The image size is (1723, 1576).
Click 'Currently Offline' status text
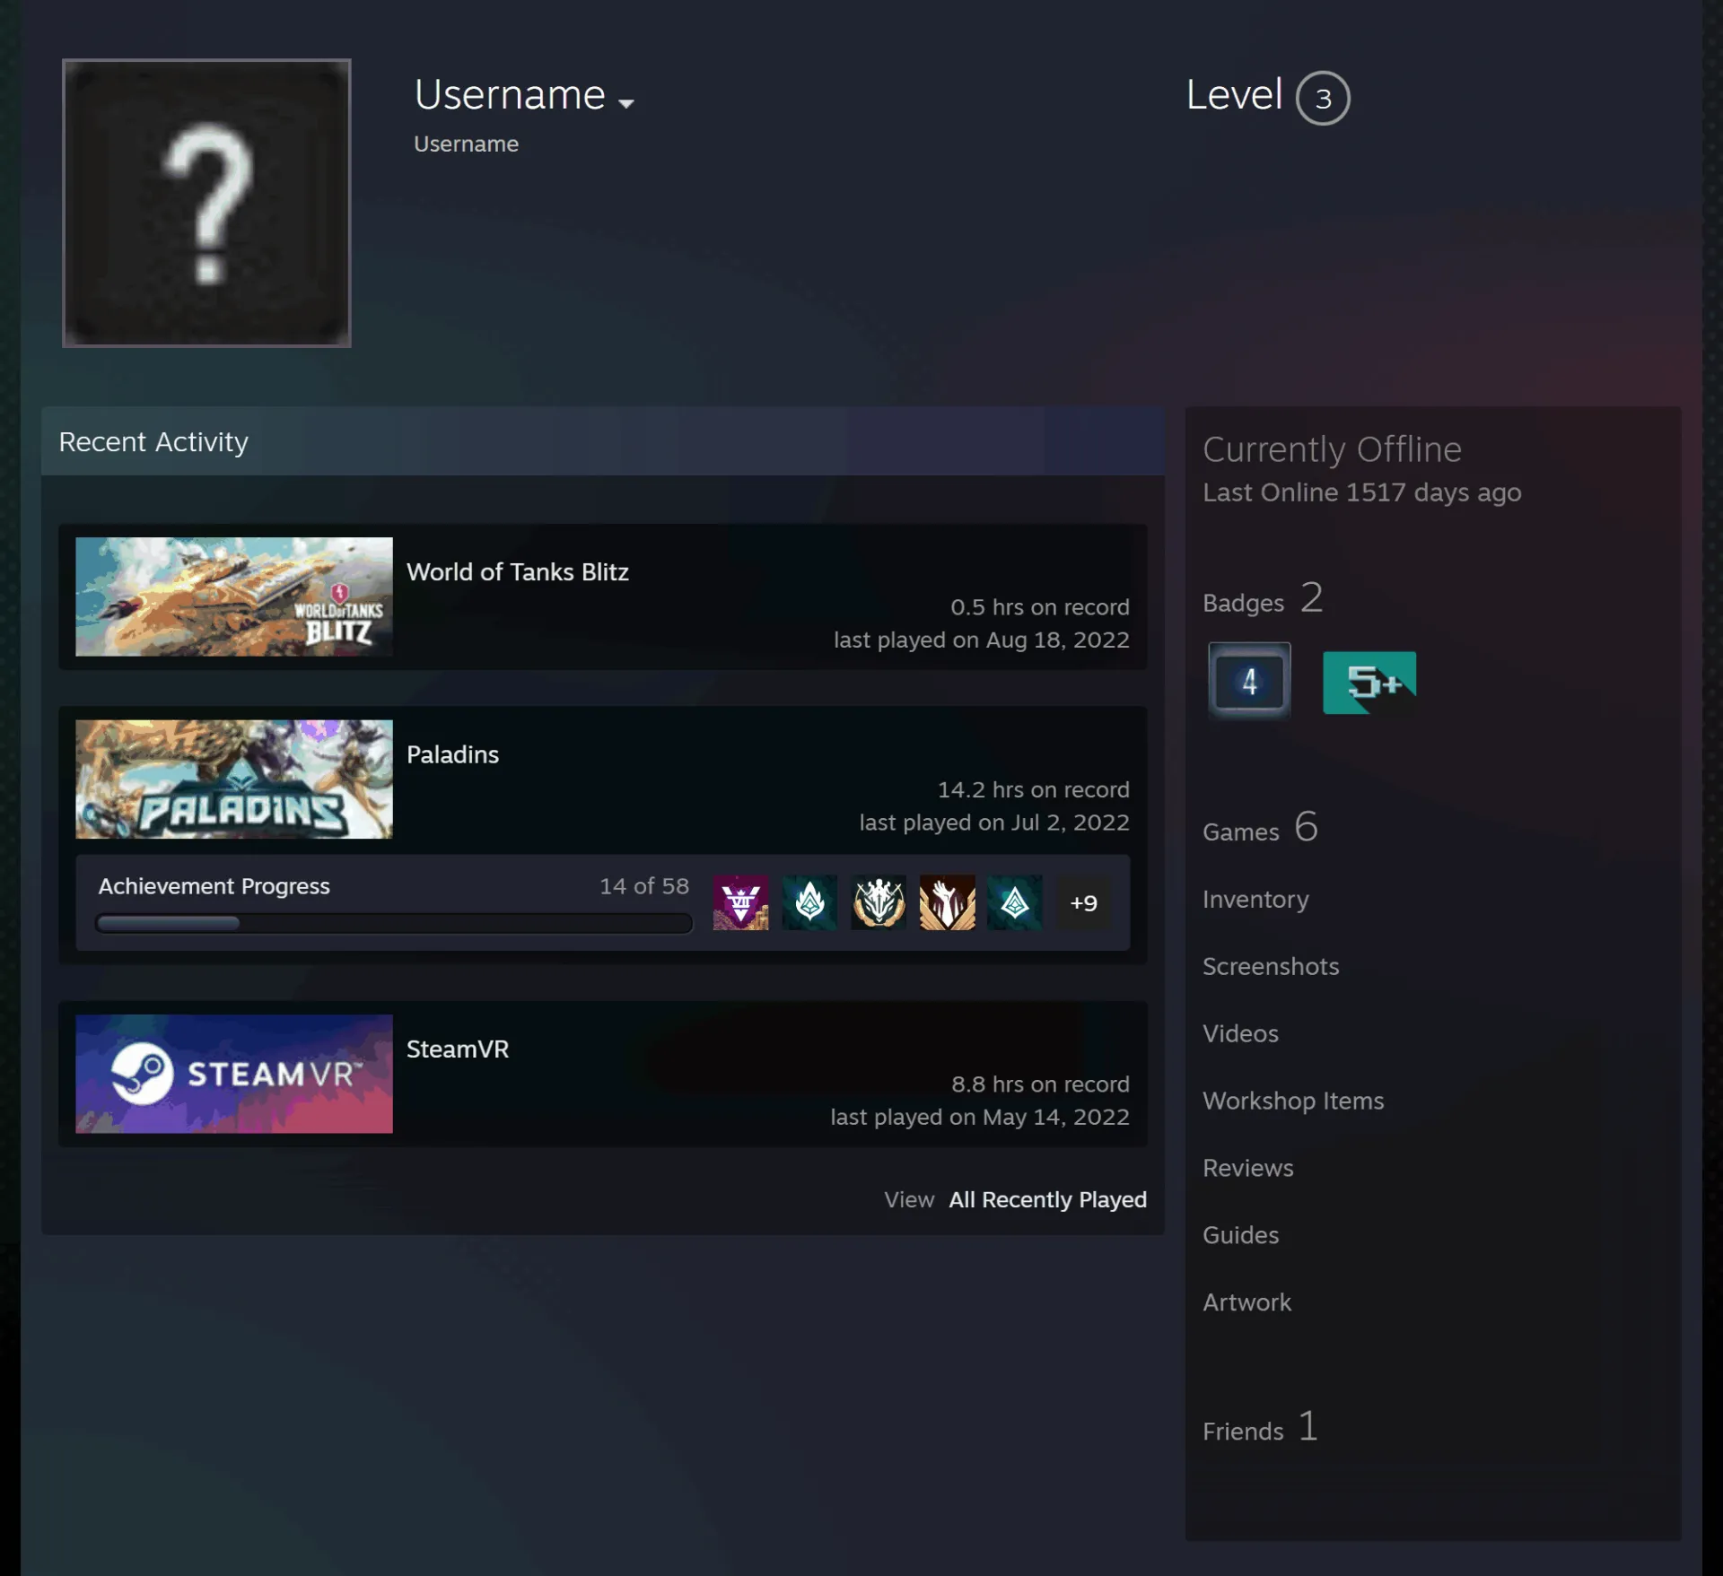click(1332, 449)
